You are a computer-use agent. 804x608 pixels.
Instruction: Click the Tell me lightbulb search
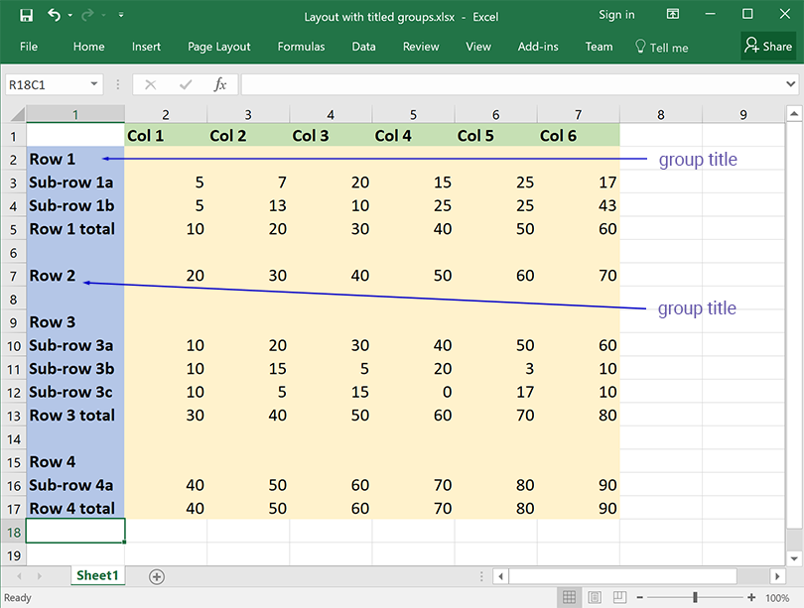click(661, 48)
